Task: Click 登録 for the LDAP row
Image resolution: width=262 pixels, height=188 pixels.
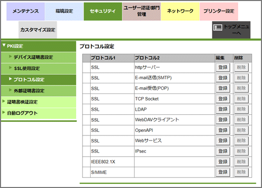Action: coord(223,109)
